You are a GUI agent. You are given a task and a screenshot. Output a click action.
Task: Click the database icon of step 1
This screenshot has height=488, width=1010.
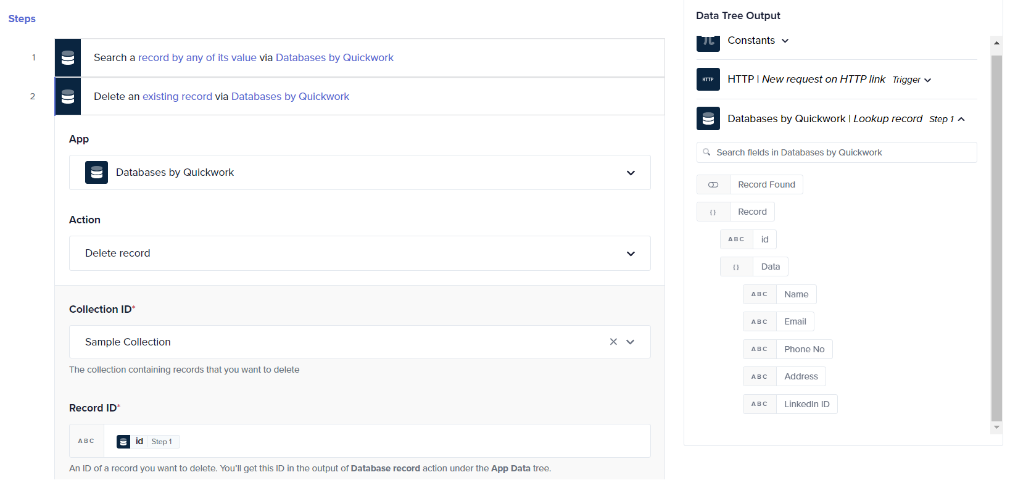[x=68, y=58]
